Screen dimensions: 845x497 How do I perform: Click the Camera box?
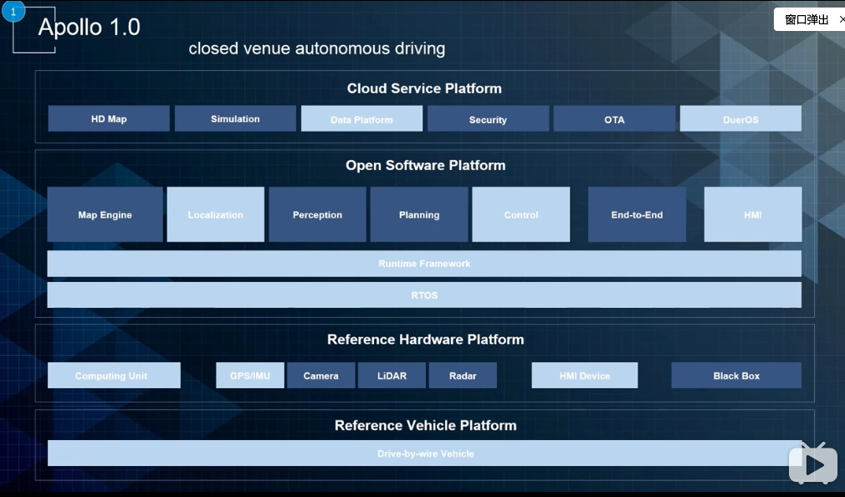(321, 375)
